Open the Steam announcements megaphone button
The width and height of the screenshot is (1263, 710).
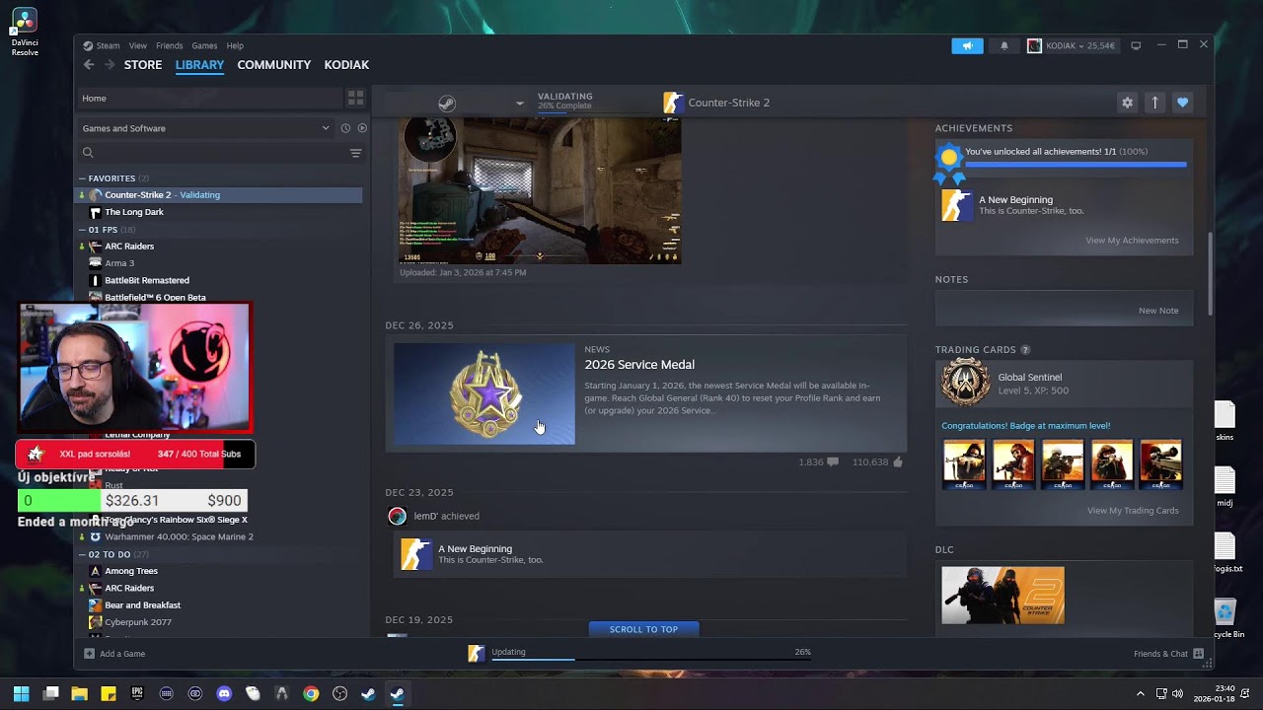point(967,45)
